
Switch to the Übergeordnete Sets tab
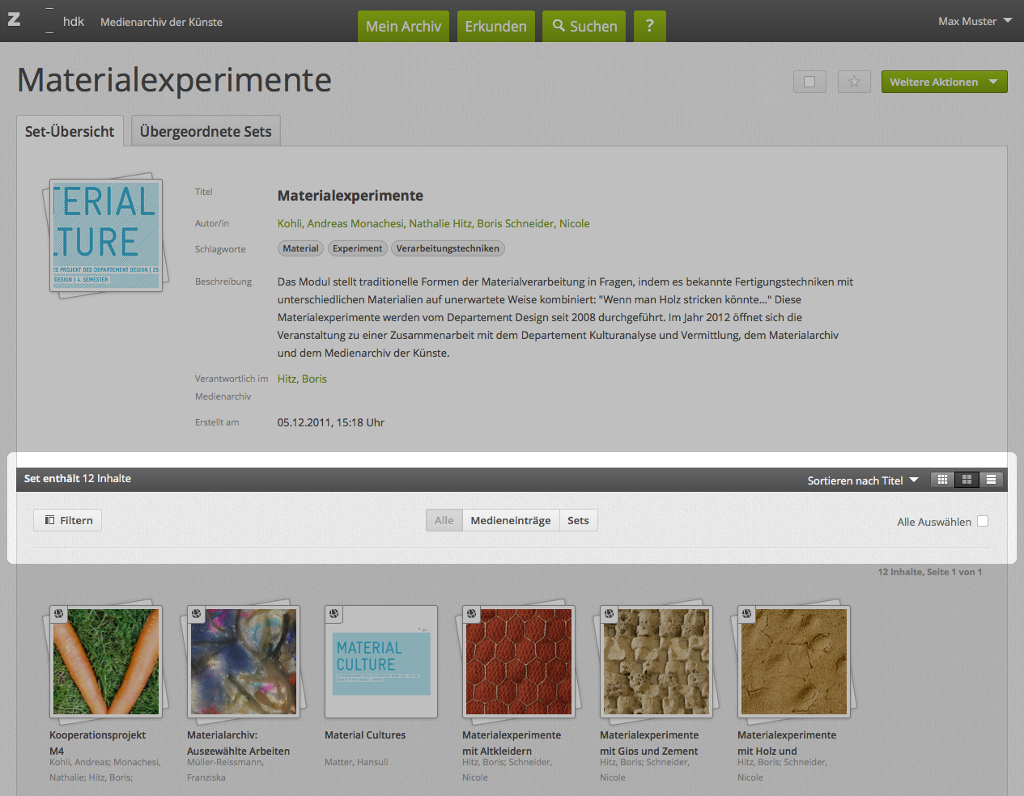(x=206, y=131)
